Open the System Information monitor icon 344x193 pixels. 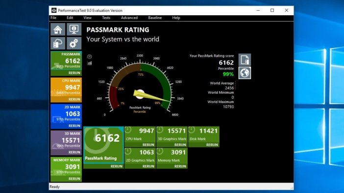click(74, 29)
